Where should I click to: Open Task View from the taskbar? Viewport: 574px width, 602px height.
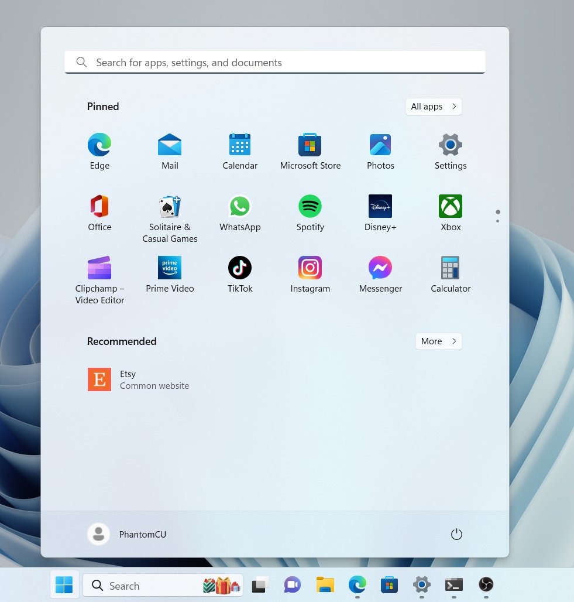260,584
